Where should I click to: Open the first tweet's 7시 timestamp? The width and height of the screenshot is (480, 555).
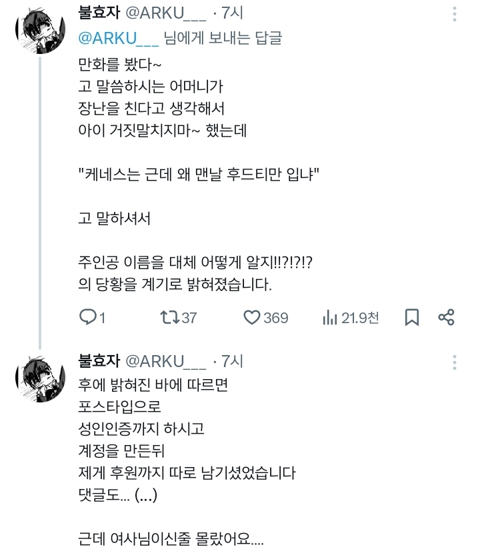(x=233, y=14)
